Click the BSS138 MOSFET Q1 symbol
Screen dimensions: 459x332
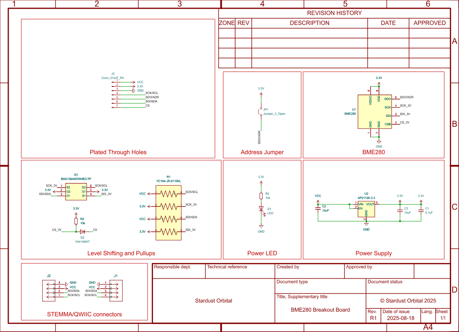76,191
